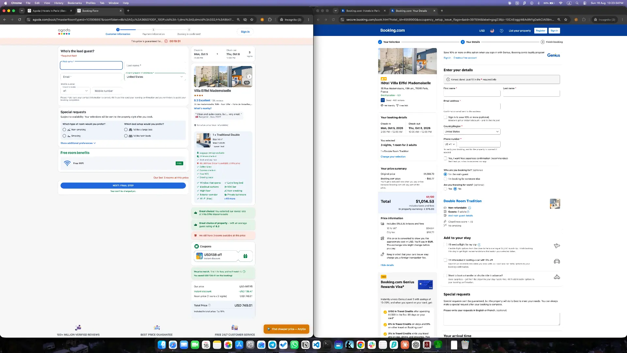Open Booking.com help question mark icon
The image size is (627, 353).
(x=502, y=31)
